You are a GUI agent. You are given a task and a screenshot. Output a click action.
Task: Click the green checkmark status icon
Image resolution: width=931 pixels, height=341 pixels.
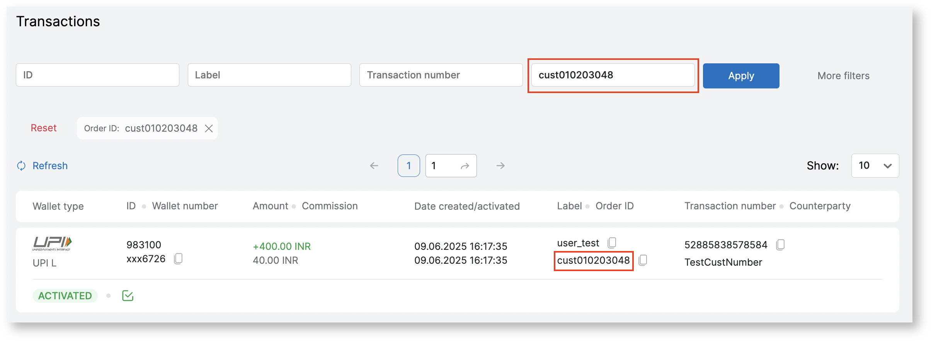point(128,296)
